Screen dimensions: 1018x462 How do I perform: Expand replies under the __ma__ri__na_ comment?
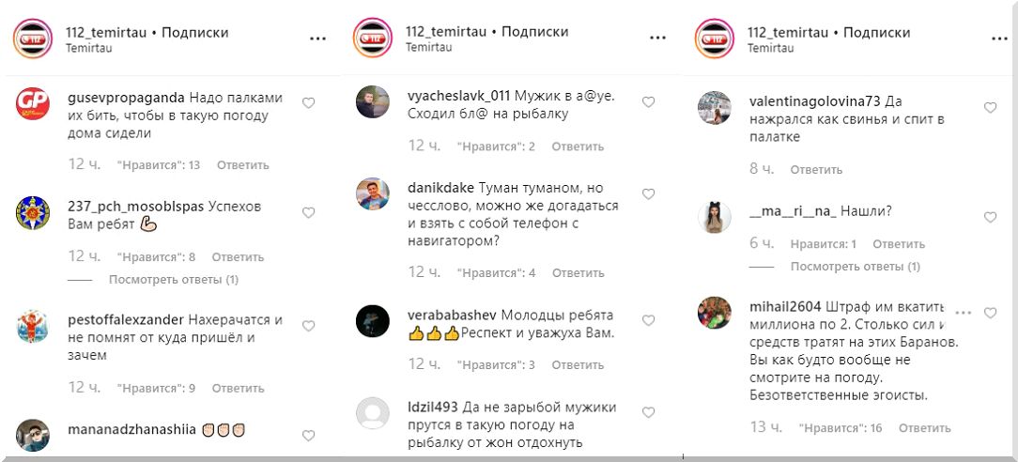click(855, 266)
